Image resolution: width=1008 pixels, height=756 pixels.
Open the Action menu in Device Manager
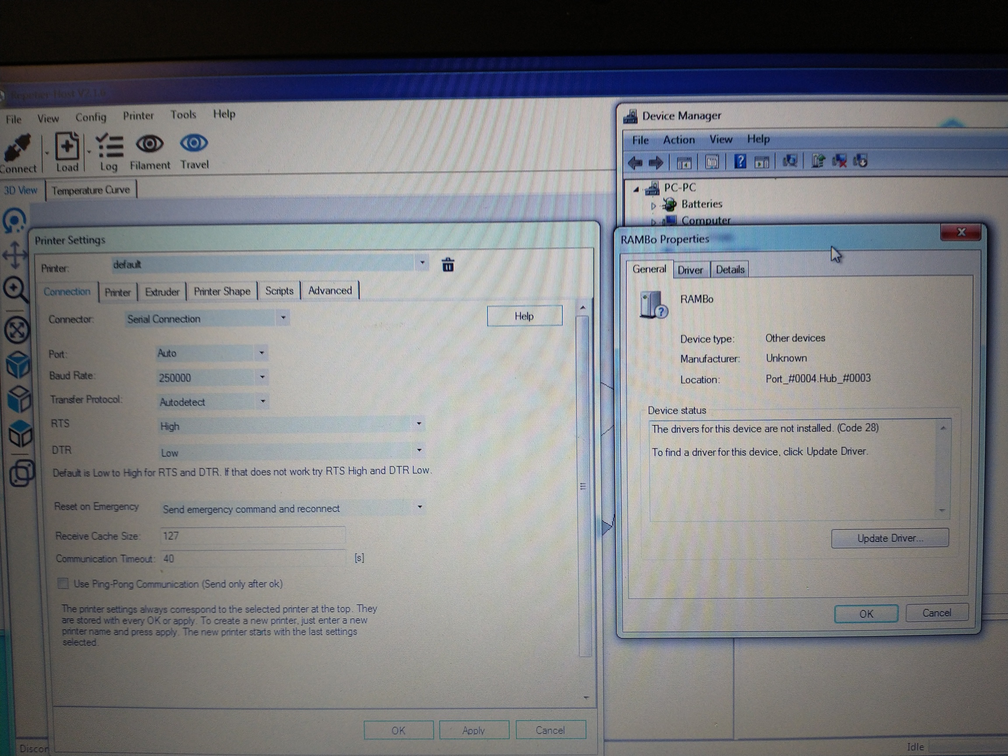pos(679,140)
